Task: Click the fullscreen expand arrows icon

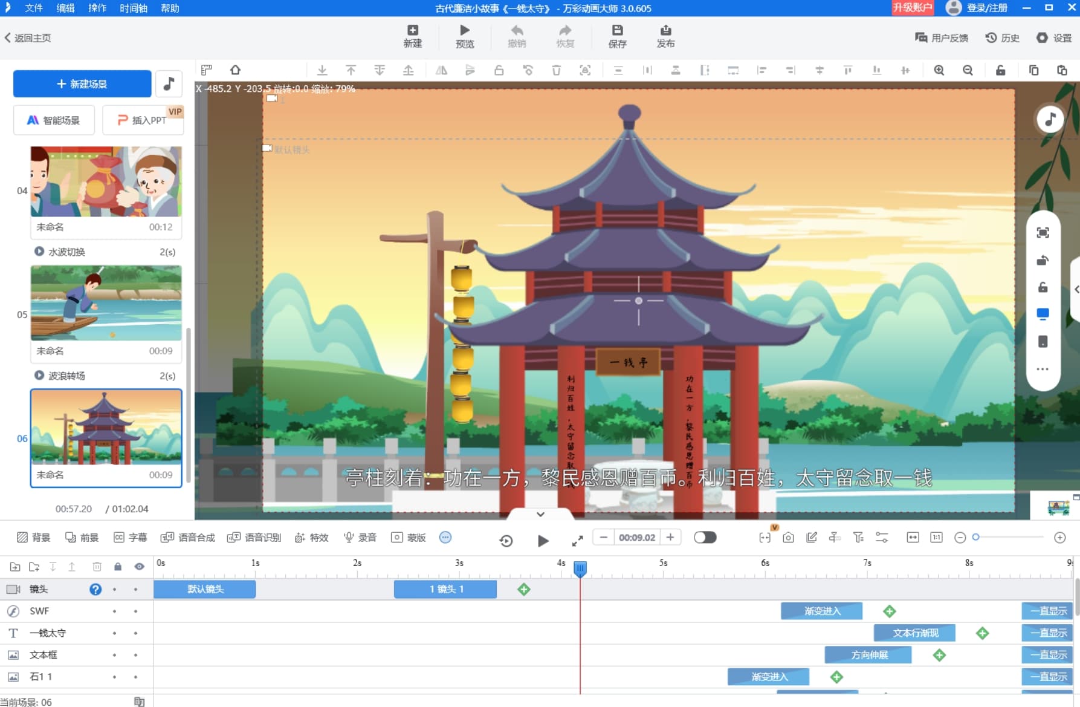Action: pos(577,540)
